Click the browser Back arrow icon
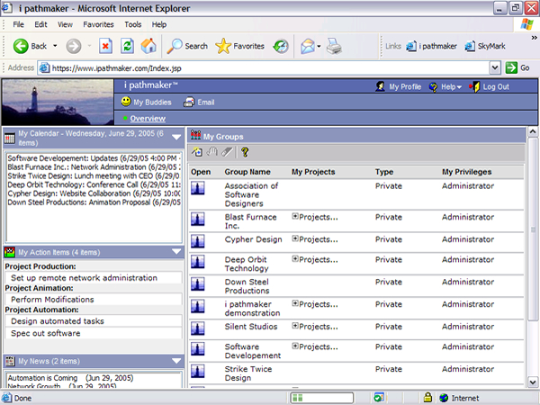This screenshot has width=540, height=405. pyautogui.click(x=21, y=46)
